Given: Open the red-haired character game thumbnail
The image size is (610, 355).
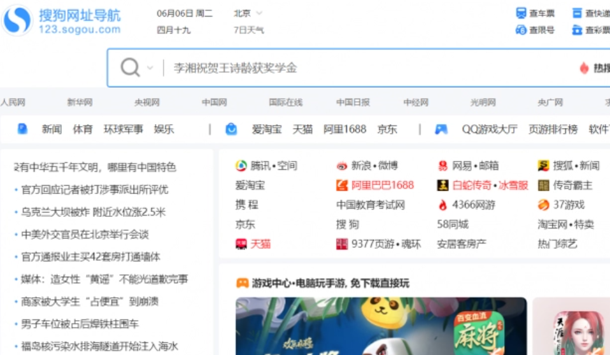Looking at the screenshot, I should tap(572, 326).
